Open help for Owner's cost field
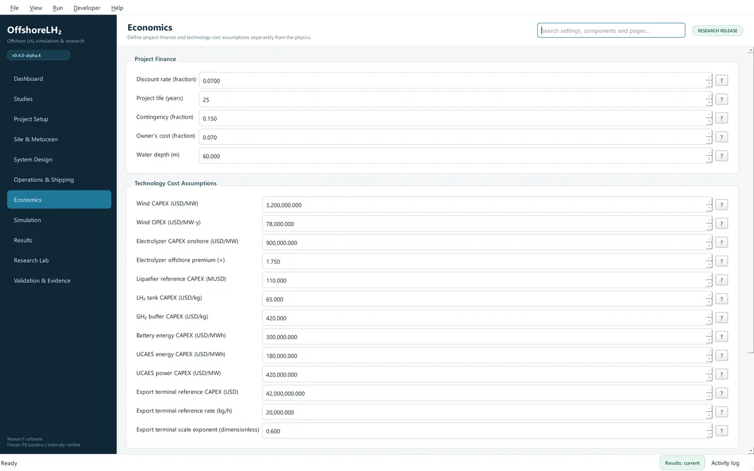Viewport: 754px width, 471px height. 721,137
